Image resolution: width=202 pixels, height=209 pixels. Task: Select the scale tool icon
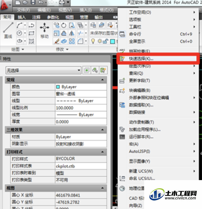[x=56, y=33]
